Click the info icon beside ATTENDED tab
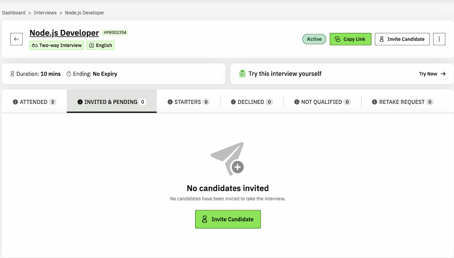This screenshot has height=258, width=454. click(16, 102)
